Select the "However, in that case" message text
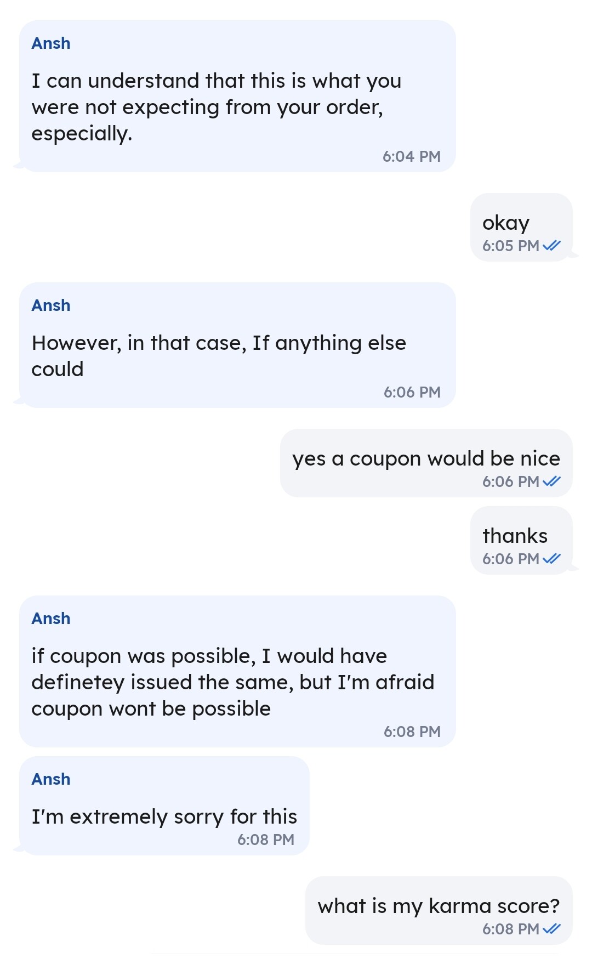 [218, 356]
